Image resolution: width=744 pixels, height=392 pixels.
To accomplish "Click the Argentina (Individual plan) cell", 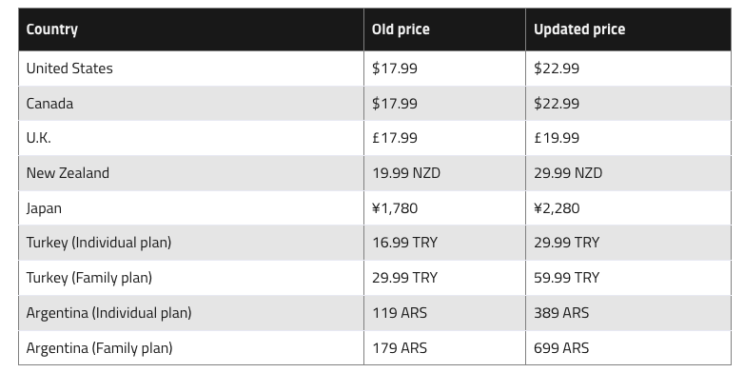I will click(x=191, y=313).
